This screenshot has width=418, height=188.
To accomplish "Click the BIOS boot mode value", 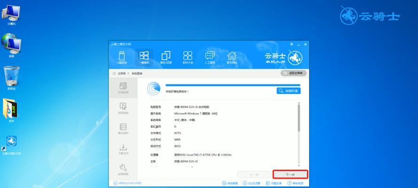I will 177,146.
